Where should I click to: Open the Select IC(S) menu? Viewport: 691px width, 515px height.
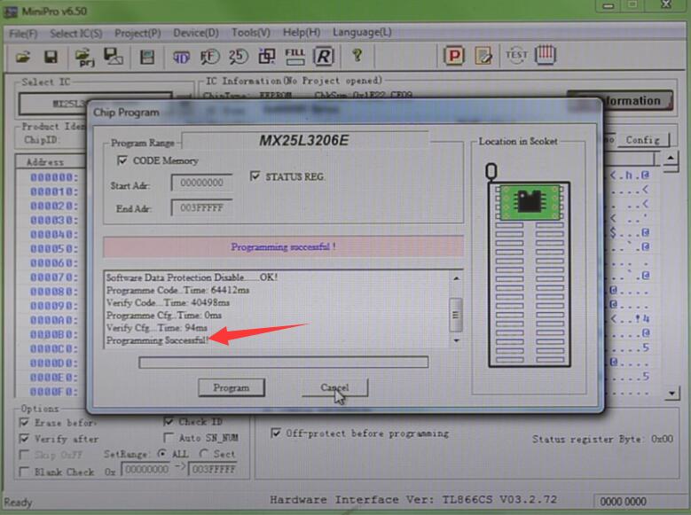[75, 34]
